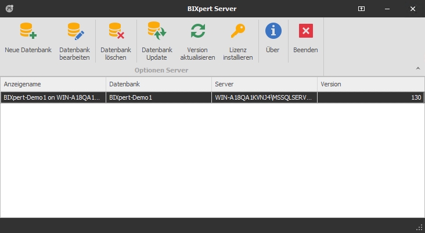425x233 pixels.
Task: Collapse the ribbon with the chevron arrow
Action: point(417,68)
